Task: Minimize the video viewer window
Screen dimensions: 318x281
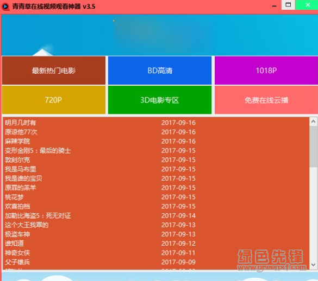Action: point(274,6)
